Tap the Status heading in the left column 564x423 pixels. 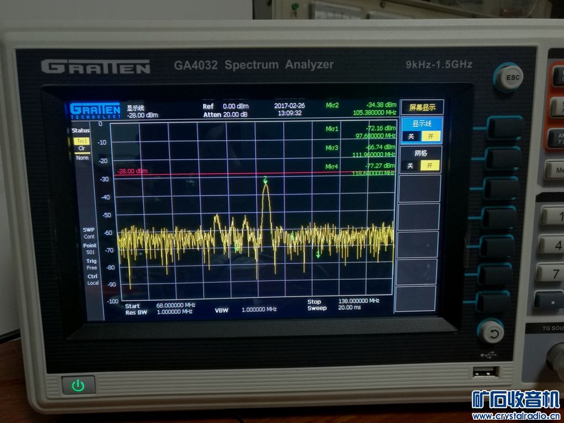pyautogui.click(x=80, y=131)
